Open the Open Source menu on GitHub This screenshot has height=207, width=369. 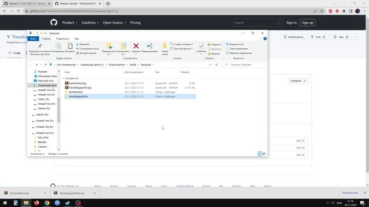point(114,23)
